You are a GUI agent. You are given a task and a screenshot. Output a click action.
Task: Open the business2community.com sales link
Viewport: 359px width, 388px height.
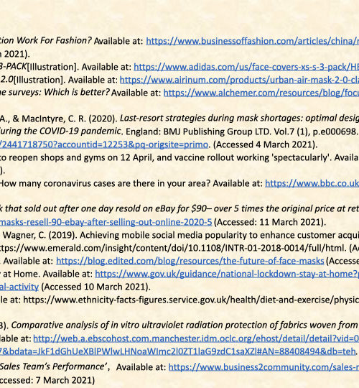tap(264, 367)
